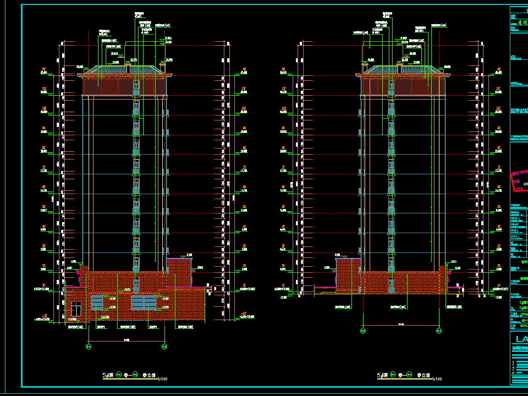Select 11F label left of left elevation
This screenshot has width=528, height=396.
point(44,89)
